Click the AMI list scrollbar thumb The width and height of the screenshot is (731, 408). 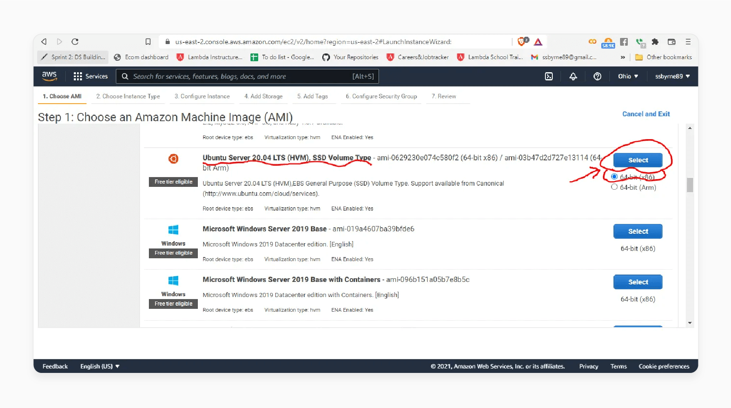(690, 185)
